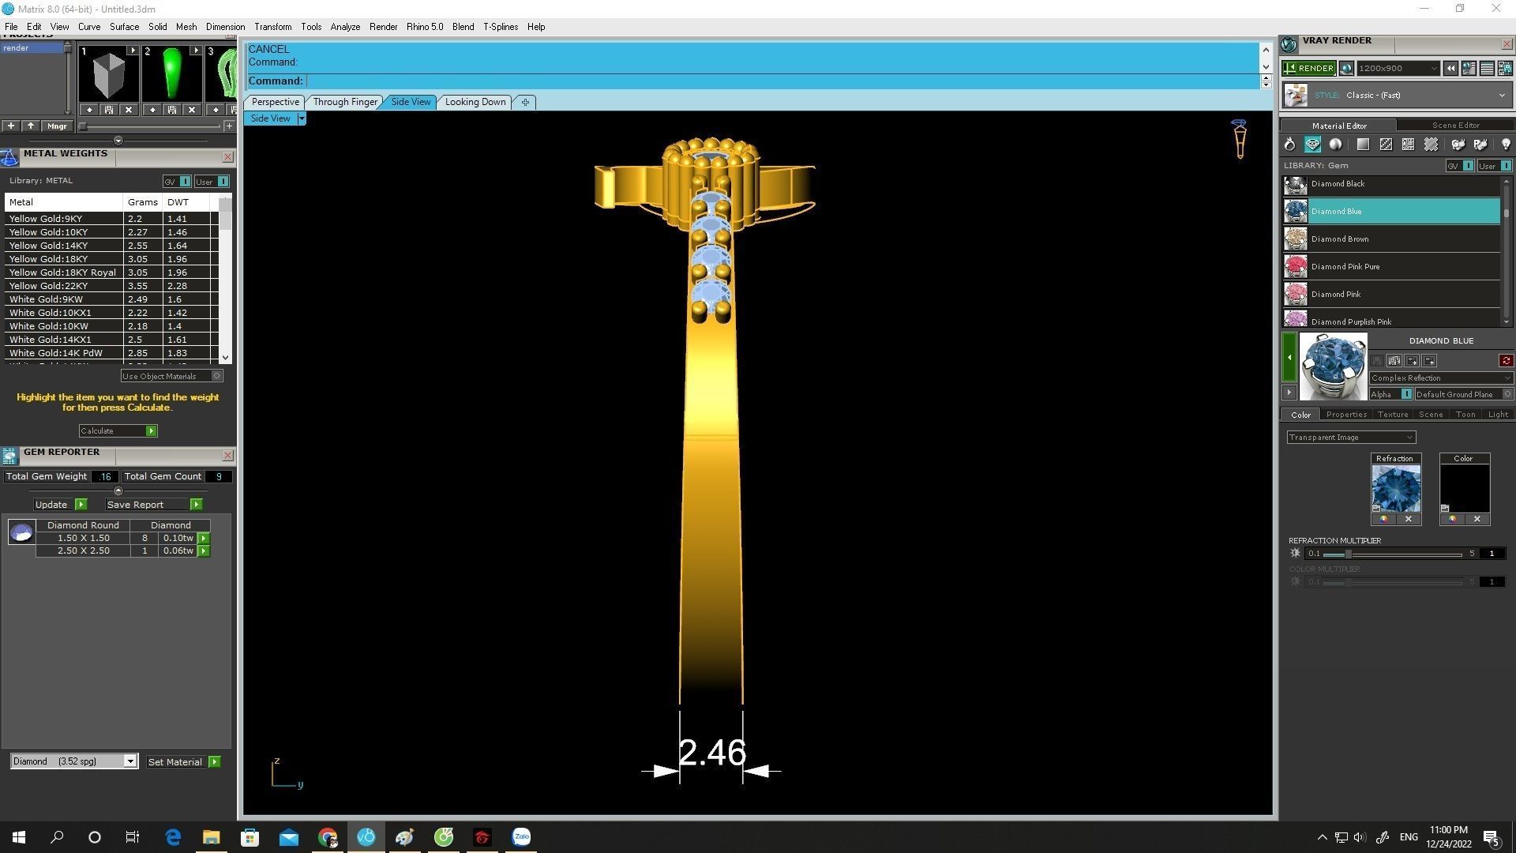Open the Diamond (3.52 spg) material dropdown
Screen dimensions: 1516x853
tap(130, 761)
